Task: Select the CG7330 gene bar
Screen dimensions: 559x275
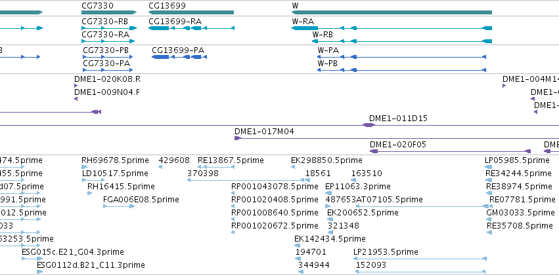Action: (x=109, y=12)
